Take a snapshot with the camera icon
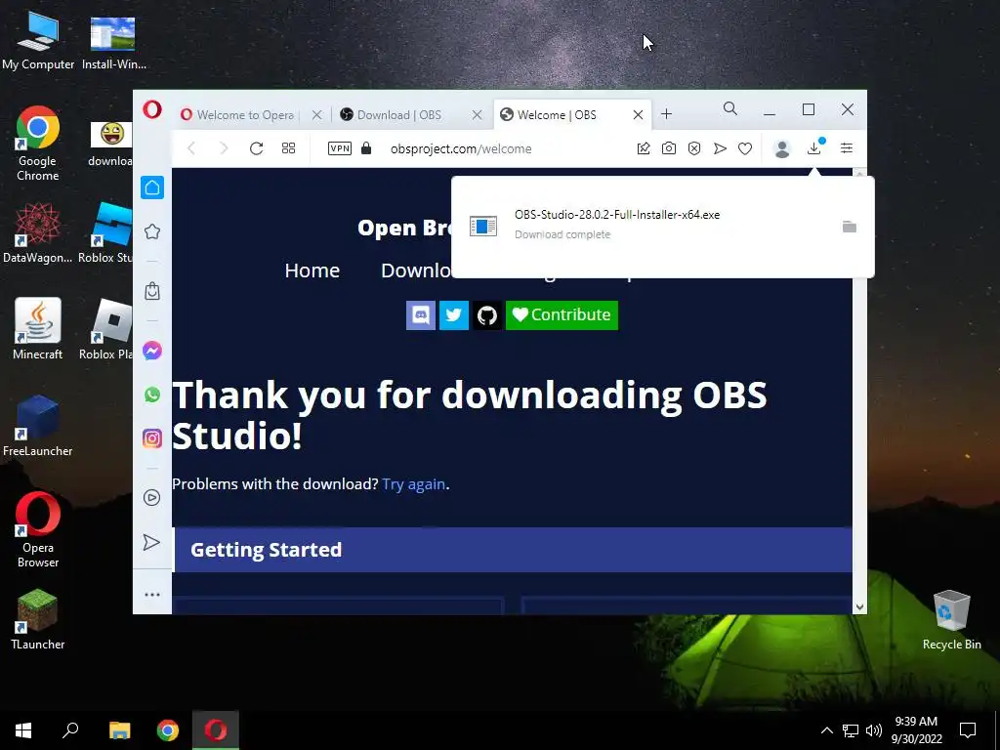Screen dimensions: 1000x750 coord(668,148)
